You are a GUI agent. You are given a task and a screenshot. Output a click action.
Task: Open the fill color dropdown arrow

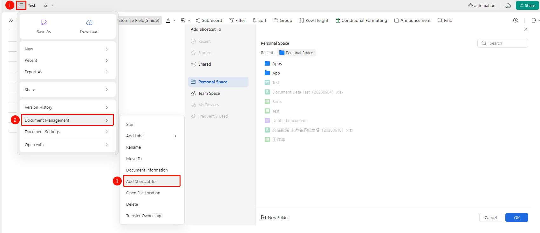(189, 20)
